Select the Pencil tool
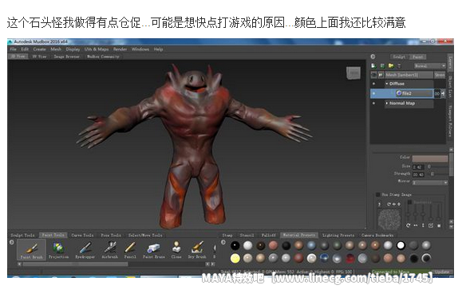 [130, 250]
